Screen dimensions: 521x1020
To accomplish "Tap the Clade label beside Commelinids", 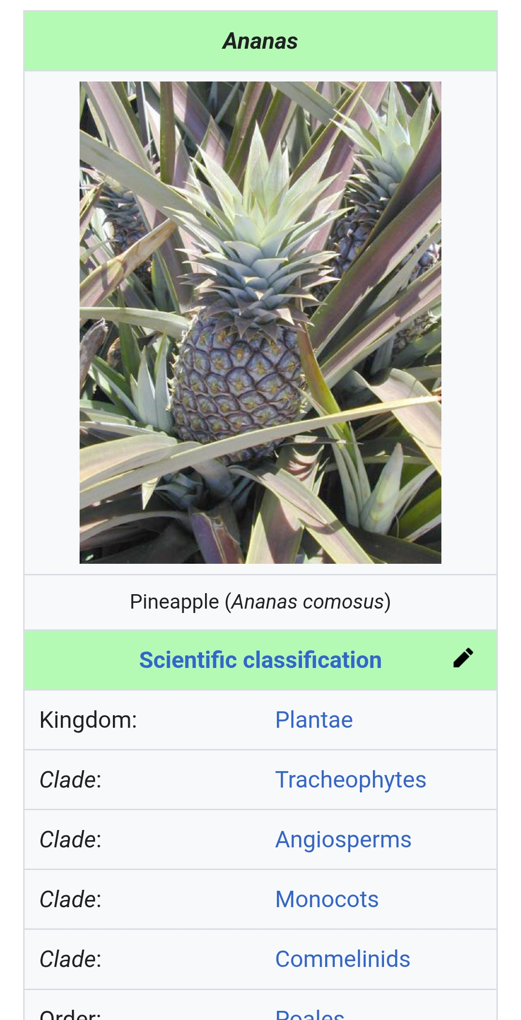I will click(x=70, y=959).
